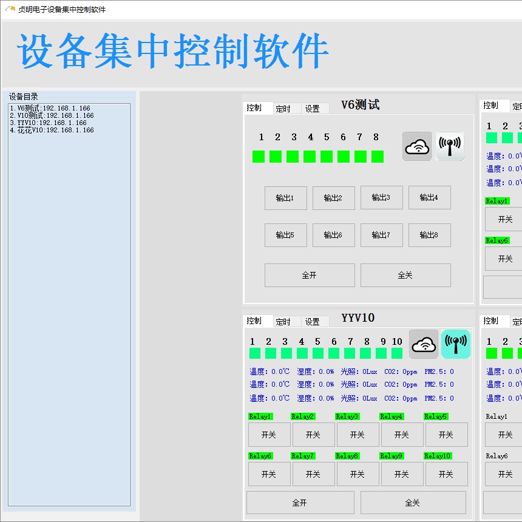Screen dimensions: 522x522
Task: Click 开关 button under Relay6 in YYV10
Action: click(x=269, y=473)
